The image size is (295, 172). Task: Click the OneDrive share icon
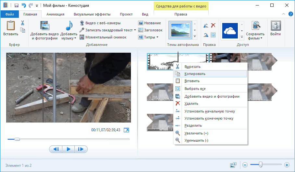(230, 30)
